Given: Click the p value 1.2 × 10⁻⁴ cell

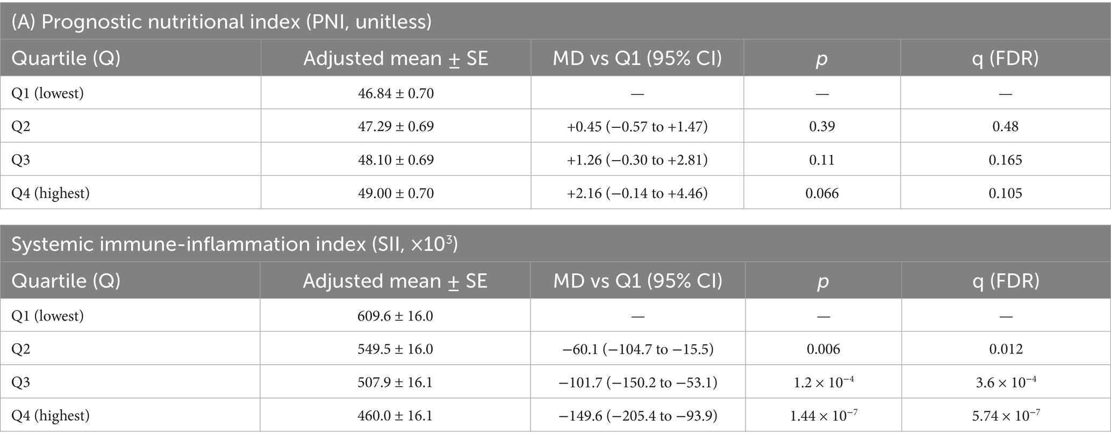Looking at the screenshot, I should click(x=823, y=382).
